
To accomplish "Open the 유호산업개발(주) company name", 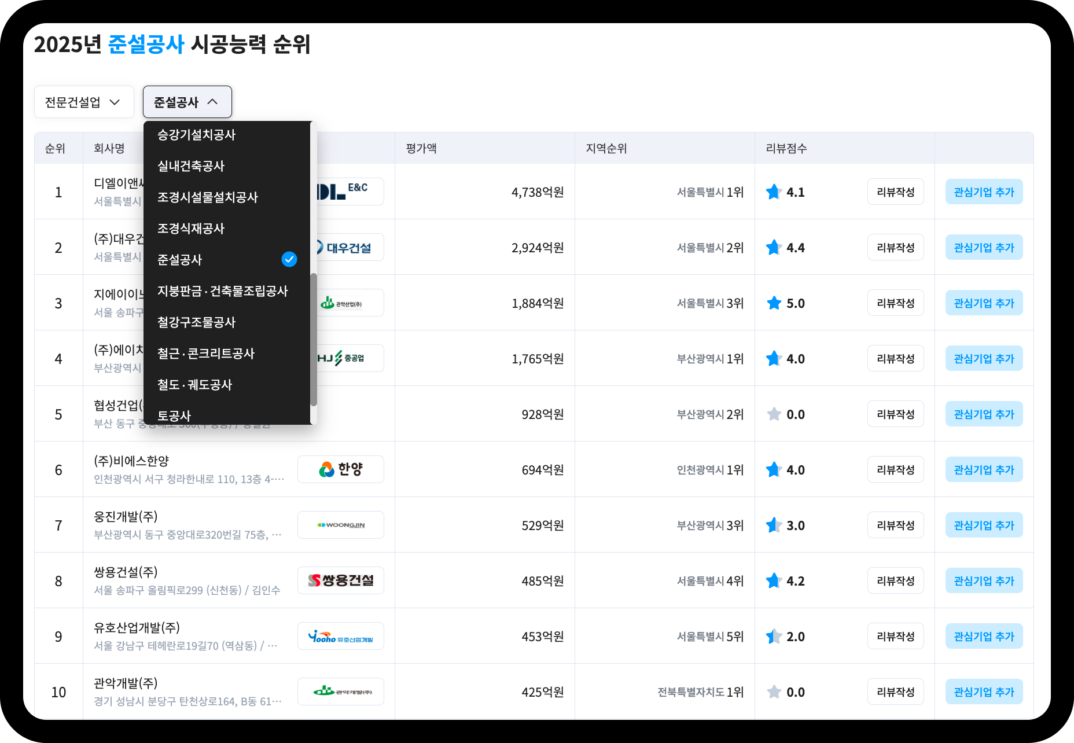I will (137, 627).
